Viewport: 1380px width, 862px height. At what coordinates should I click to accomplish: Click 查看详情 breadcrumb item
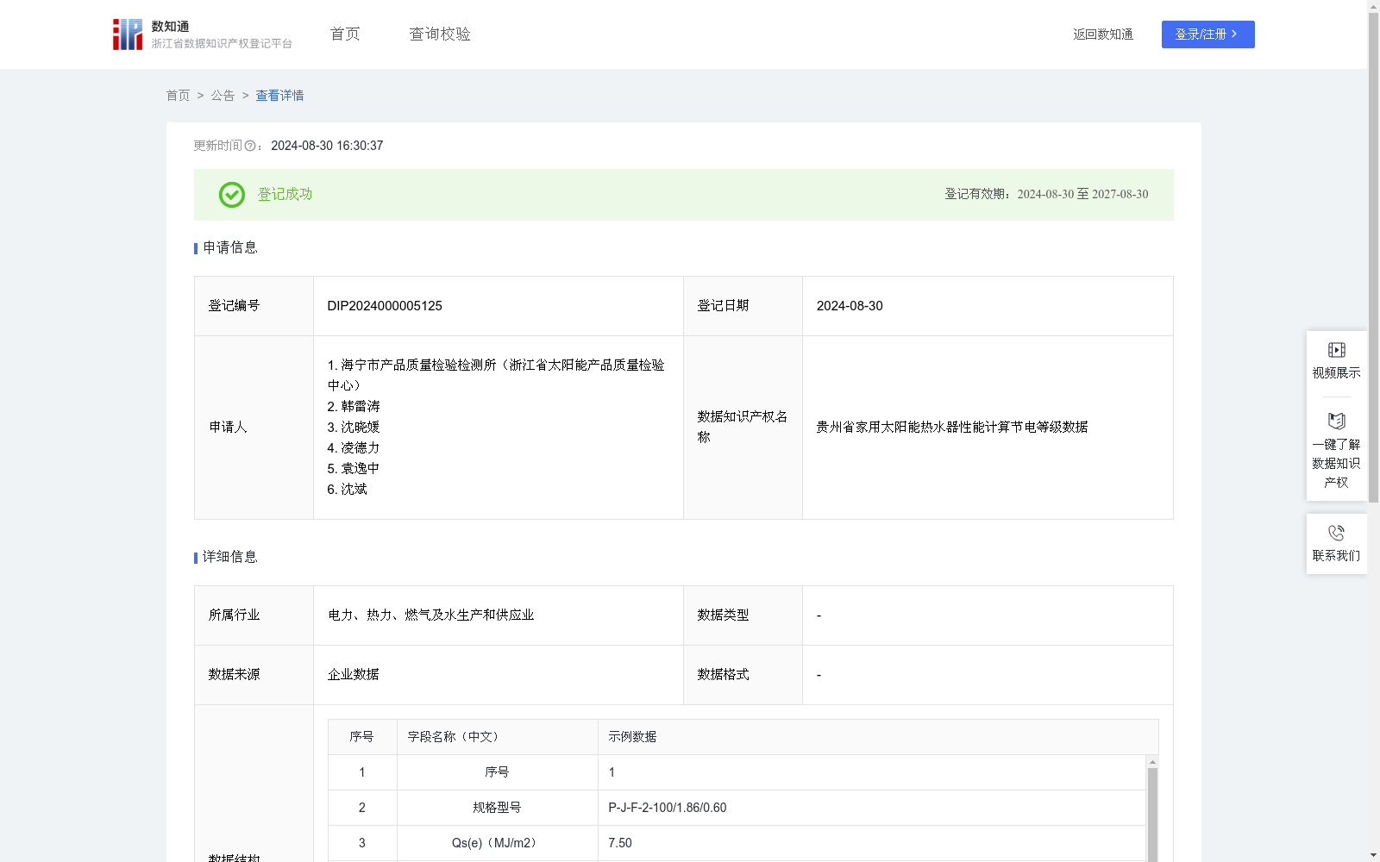pyautogui.click(x=279, y=96)
